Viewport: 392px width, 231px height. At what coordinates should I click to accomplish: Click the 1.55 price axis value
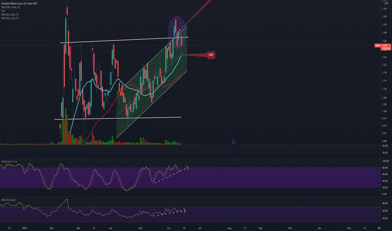coord(384,9)
